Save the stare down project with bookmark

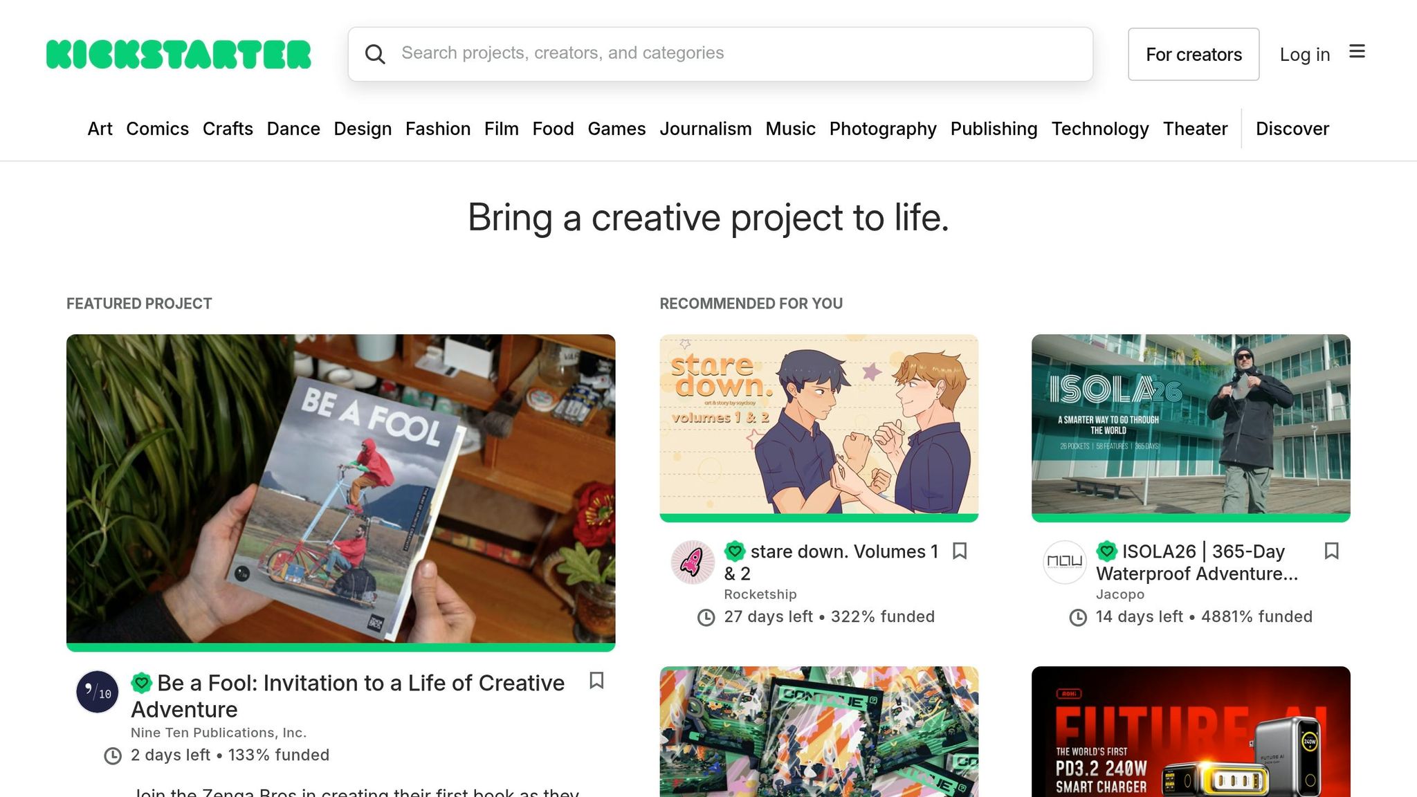tap(960, 551)
